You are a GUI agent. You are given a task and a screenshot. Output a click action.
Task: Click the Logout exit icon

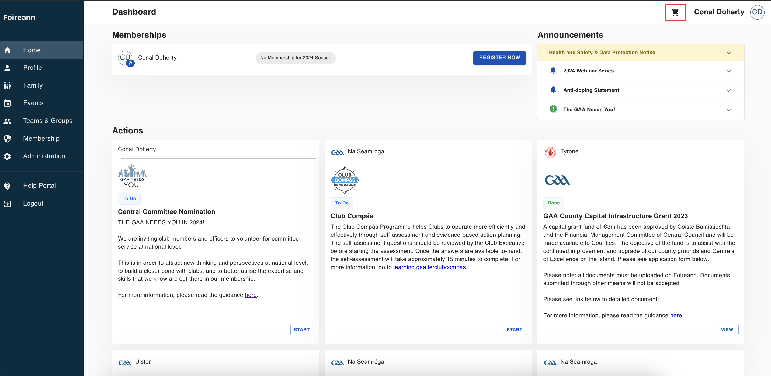(x=8, y=203)
